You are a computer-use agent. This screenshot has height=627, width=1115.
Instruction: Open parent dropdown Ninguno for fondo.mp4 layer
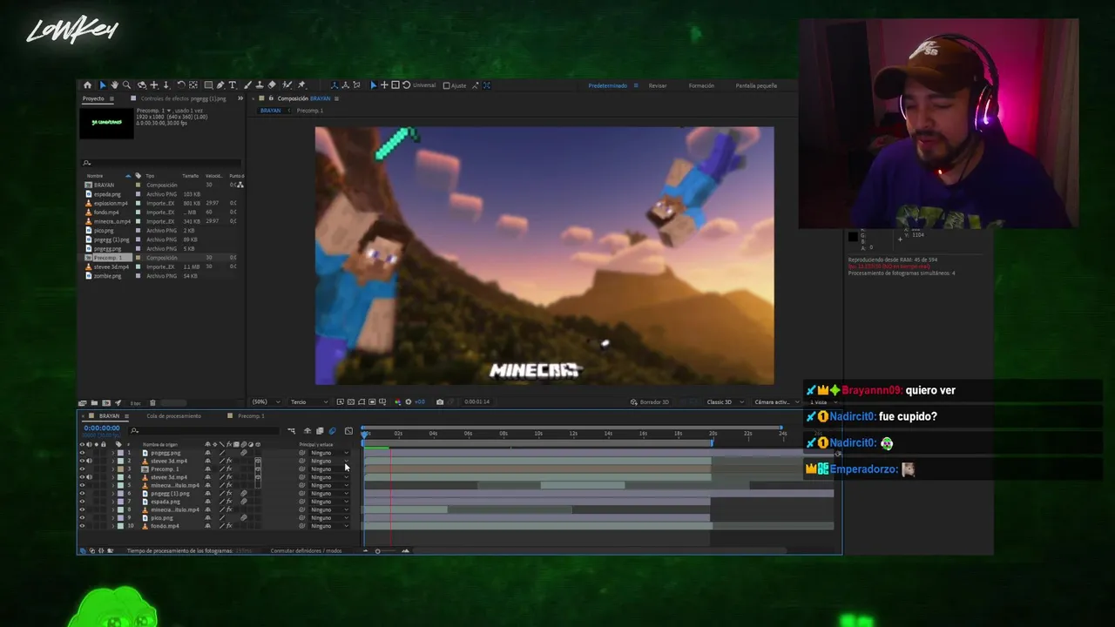point(330,526)
